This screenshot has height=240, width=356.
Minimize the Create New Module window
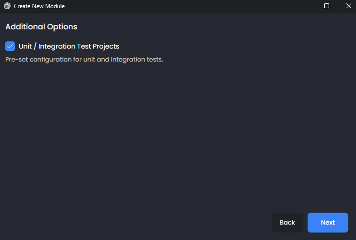click(x=305, y=6)
